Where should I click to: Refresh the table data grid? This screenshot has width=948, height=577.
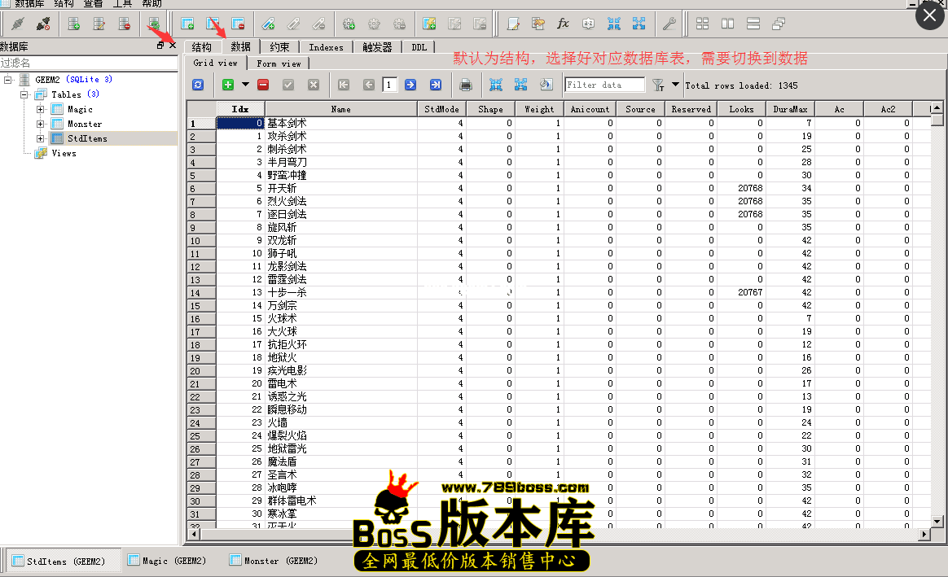[x=198, y=85]
